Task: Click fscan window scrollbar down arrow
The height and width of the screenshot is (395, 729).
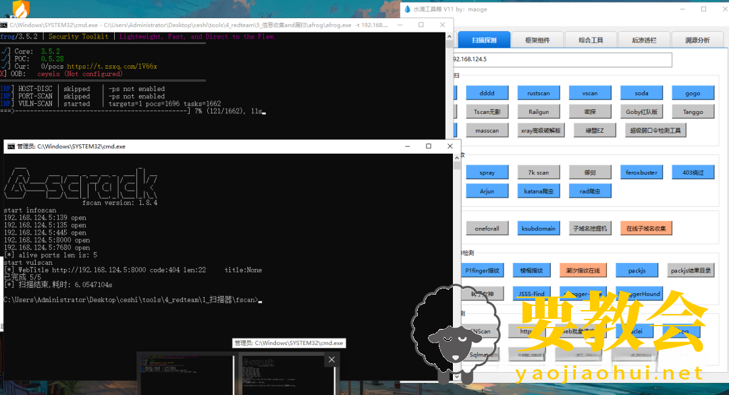Action: click(x=457, y=377)
